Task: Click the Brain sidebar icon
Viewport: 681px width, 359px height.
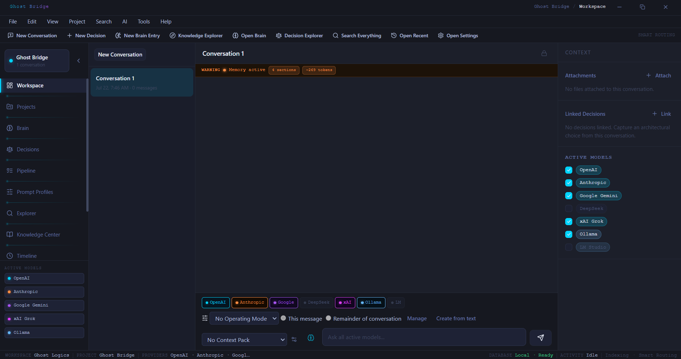Action: (10, 128)
